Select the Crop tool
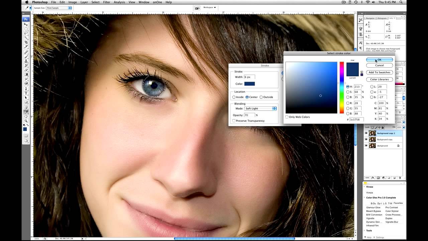The height and width of the screenshot is (241, 428). [27, 42]
